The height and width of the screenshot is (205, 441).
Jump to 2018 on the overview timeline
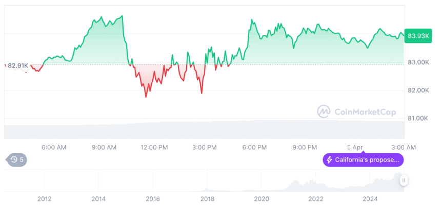point(207,199)
